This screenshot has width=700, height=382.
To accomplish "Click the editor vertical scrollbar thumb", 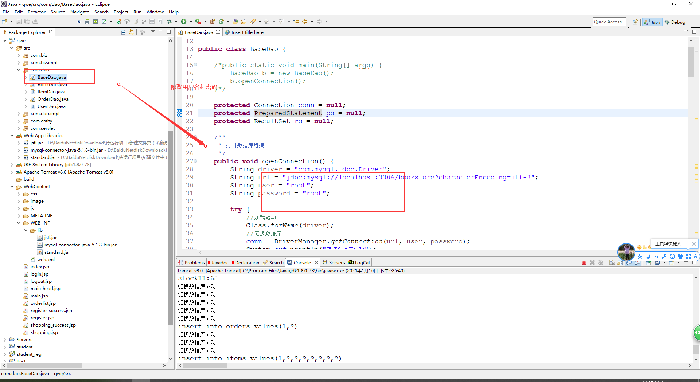I will pos(691,61).
